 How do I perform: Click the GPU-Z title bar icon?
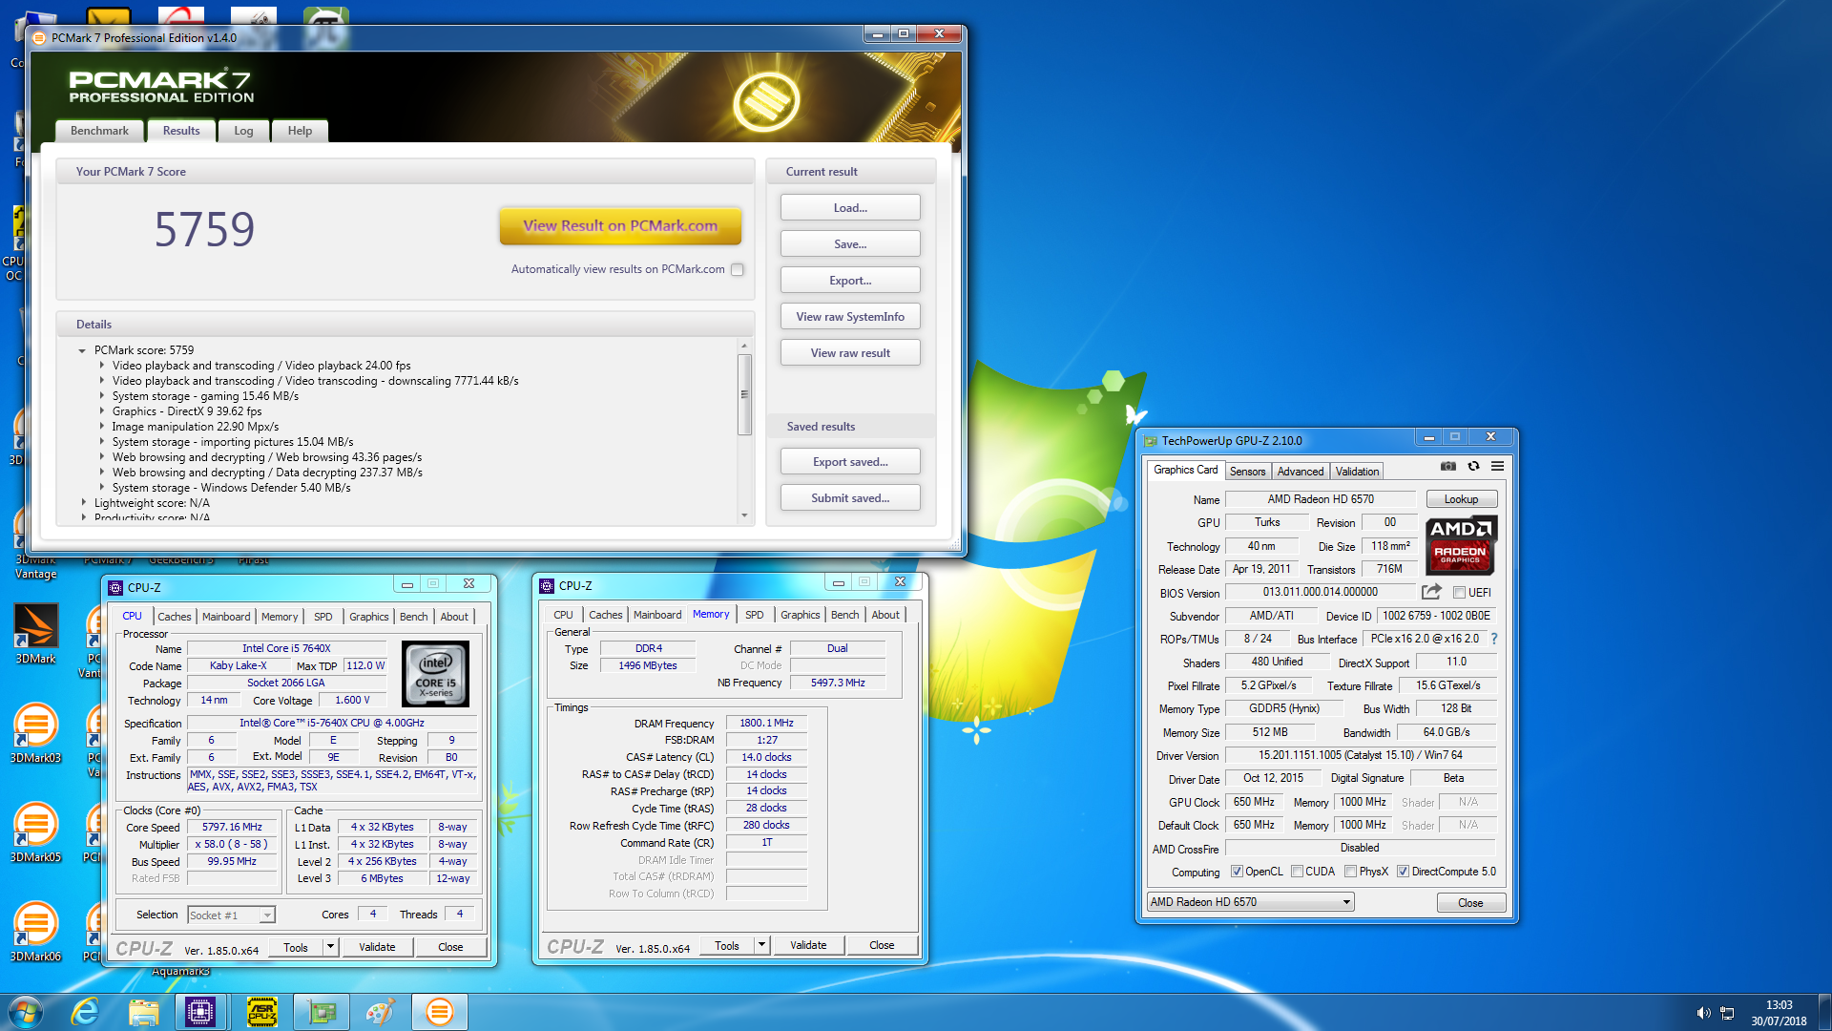click(1151, 441)
